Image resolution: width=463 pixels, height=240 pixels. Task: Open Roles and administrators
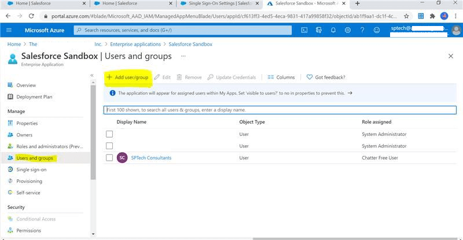[x=50, y=146]
